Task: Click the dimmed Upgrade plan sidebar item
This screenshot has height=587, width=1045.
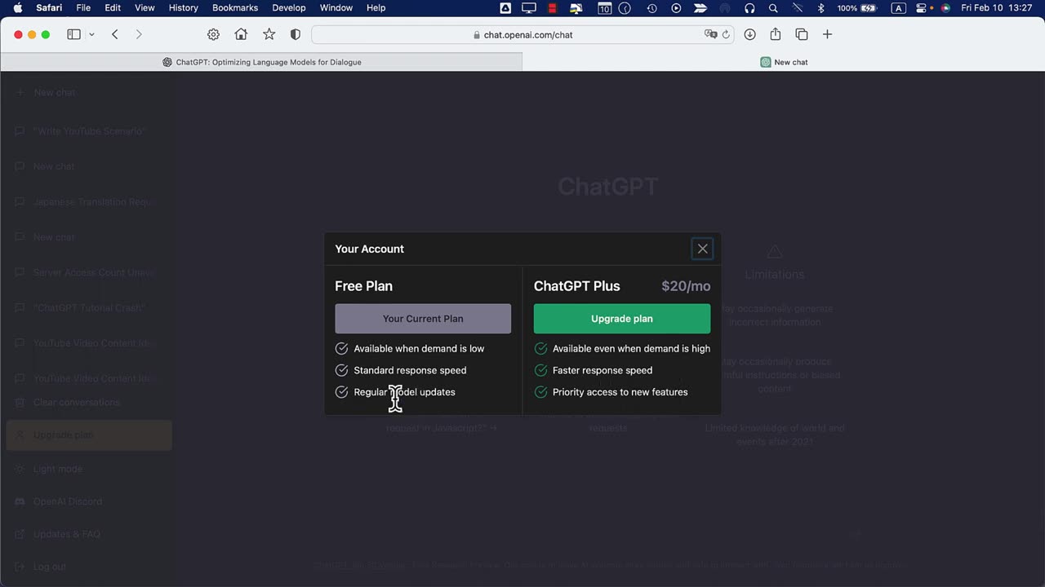Action: coord(89,435)
